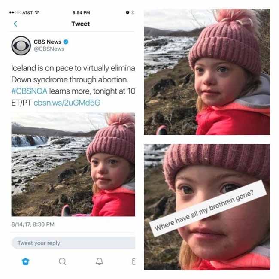Open the cbsn.ws/2uGMd5G link
The width and height of the screenshot is (279, 279).
pyautogui.click(x=67, y=103)
